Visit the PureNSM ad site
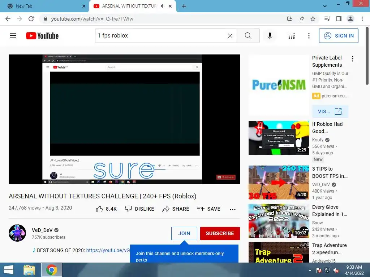The image size is (370, 277). click(330, 111)
